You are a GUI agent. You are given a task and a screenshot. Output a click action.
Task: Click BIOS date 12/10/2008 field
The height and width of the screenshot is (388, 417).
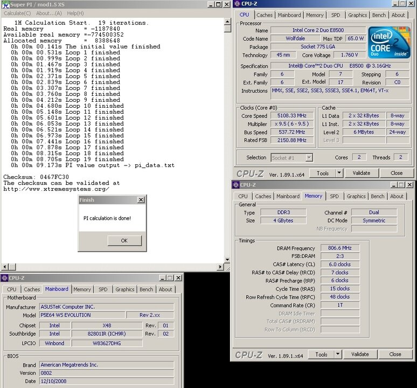(107, 382)
